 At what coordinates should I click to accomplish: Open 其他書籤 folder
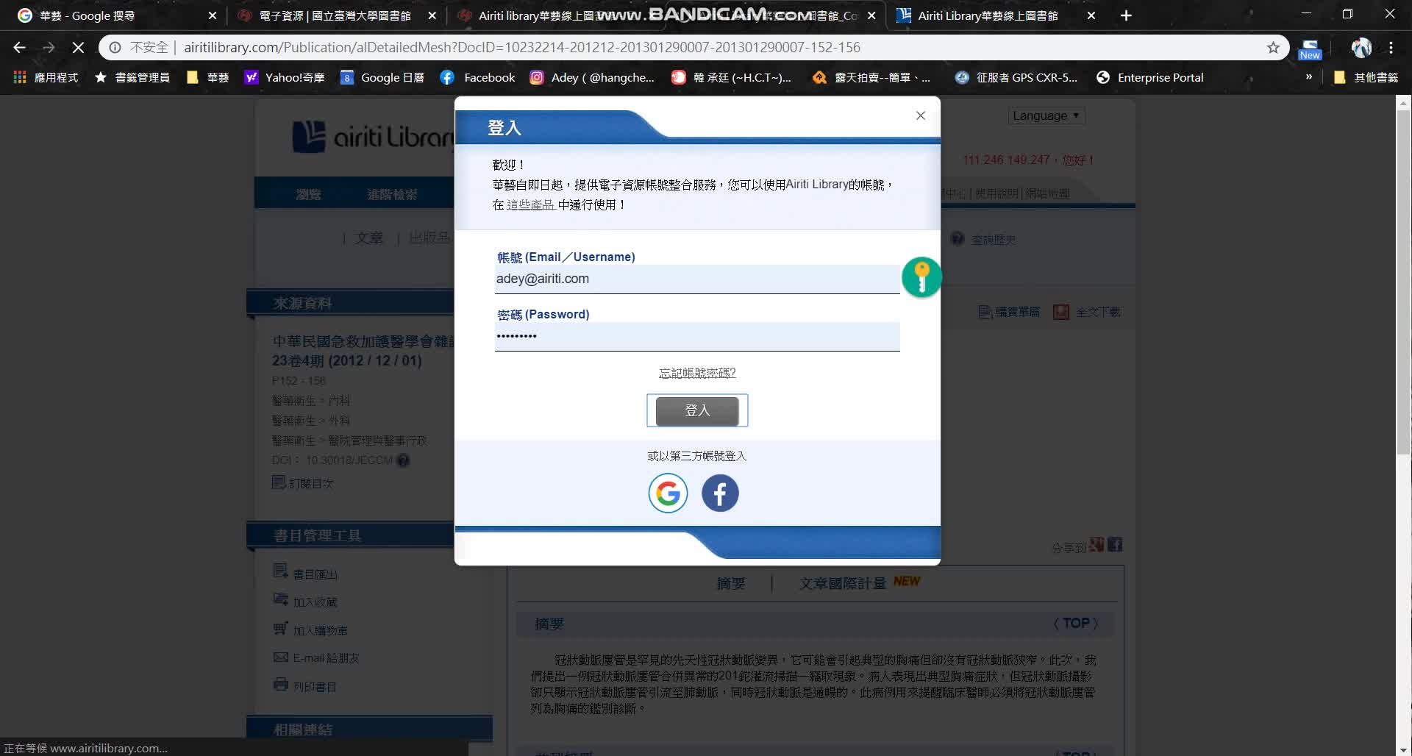(x=1366, y=77)
